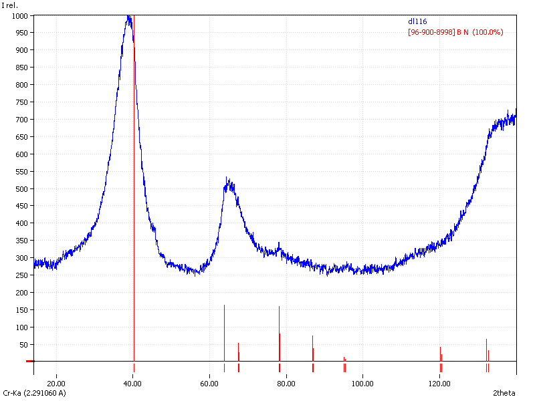535x401 pixels.
Task: Click the "2theta" x-axis title
Action: coord(504,393)
